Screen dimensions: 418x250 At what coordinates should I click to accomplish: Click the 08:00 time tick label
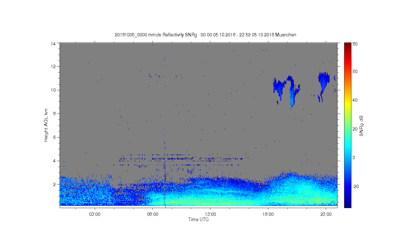[x=153, y=214]
